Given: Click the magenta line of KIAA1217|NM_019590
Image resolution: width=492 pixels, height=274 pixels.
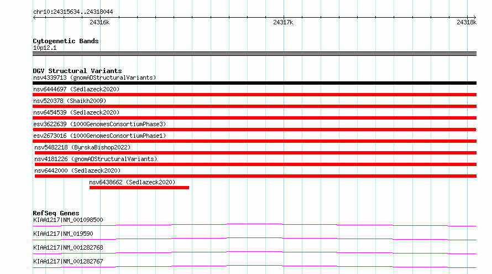Looking at the screenshot, I should [254, 239].
